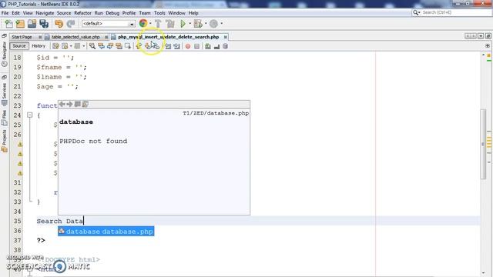Open the Profile menu
The width and height of the screenshot is (493, 277).
pyautogui.click(x=129, y=13)
